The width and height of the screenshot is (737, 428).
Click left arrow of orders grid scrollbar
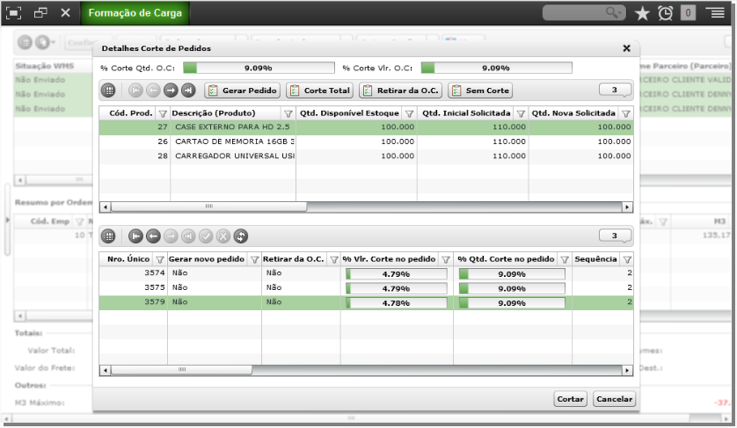pyautogui.click(x=106, y=370)
